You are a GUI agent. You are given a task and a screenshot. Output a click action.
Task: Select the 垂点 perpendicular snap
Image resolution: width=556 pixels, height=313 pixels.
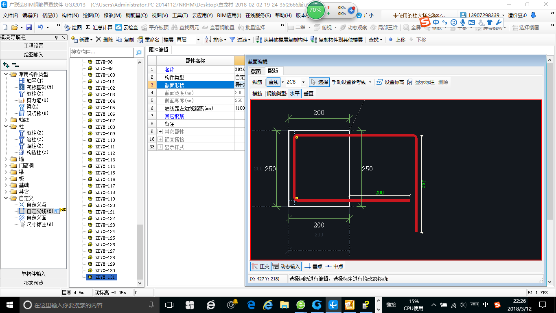(x=313, y=266)
